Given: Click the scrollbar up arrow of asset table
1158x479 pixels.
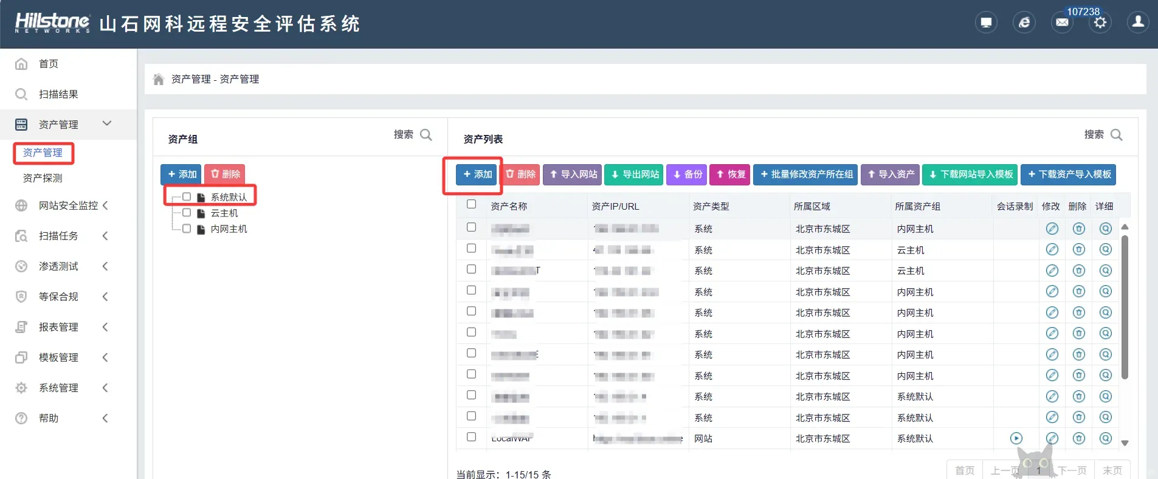Looking at the screenshot, I should point(1125,227).
